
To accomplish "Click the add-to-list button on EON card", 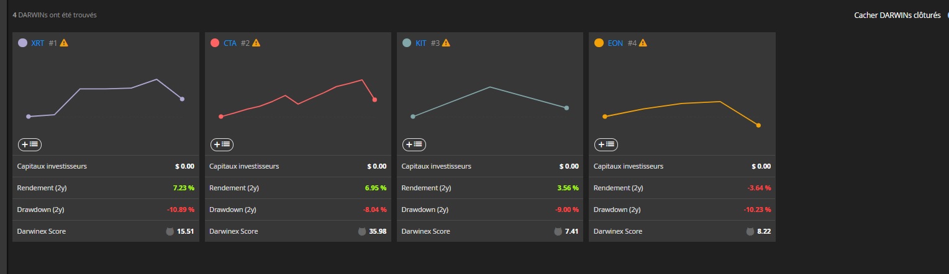I will pos(606,144).
